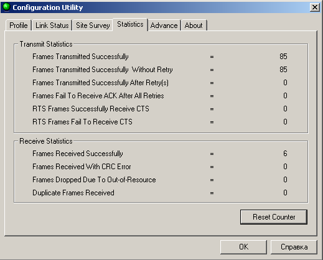Click the Transmit Statistics group label
This screenshot has width=323, height=260.
tap(46, 44)
